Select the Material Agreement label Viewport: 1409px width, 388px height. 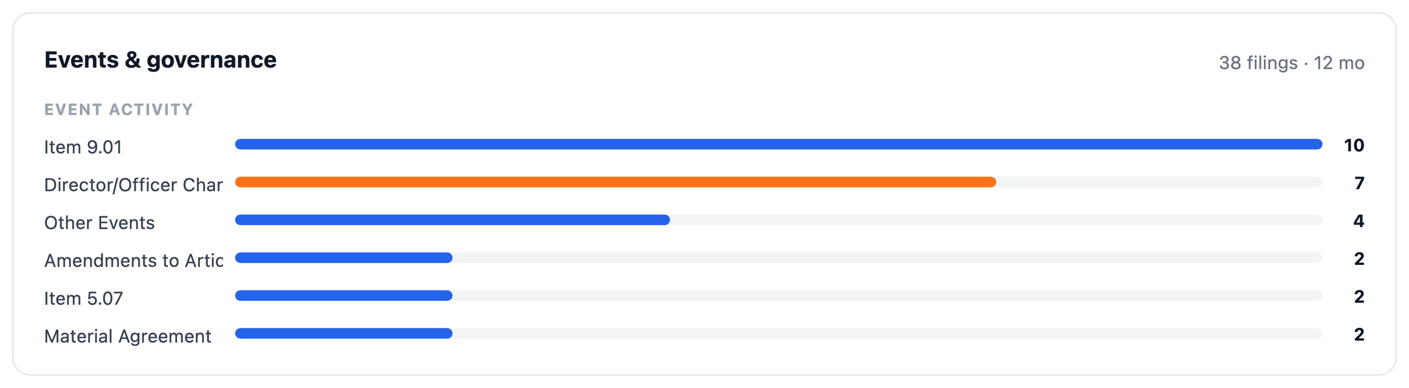[127, 336]
